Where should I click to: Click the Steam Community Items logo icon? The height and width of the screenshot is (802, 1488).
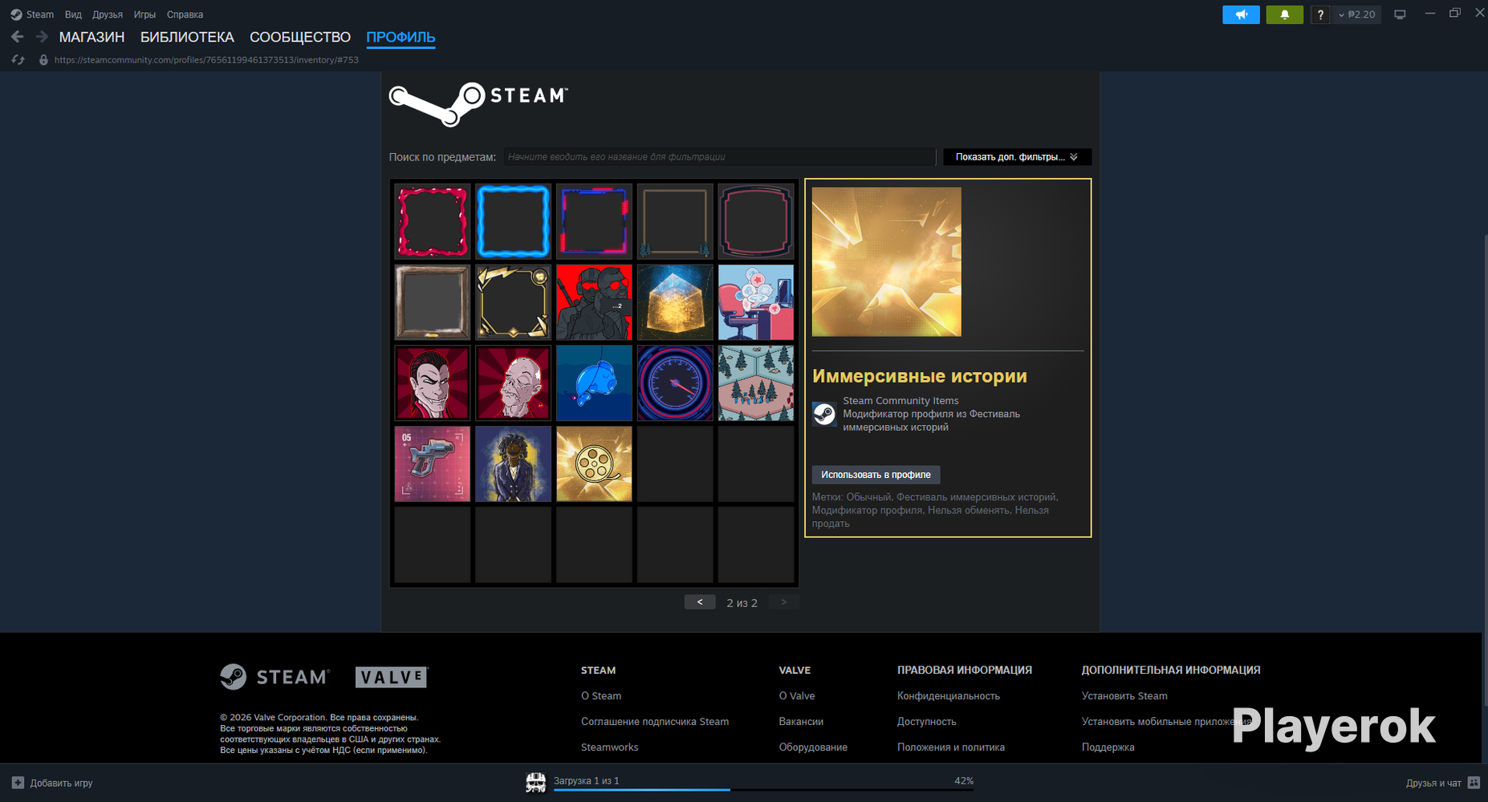824,414
